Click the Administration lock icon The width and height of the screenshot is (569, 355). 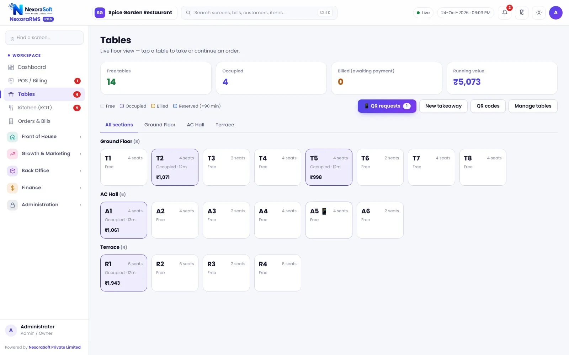click(x=12, y=205)
